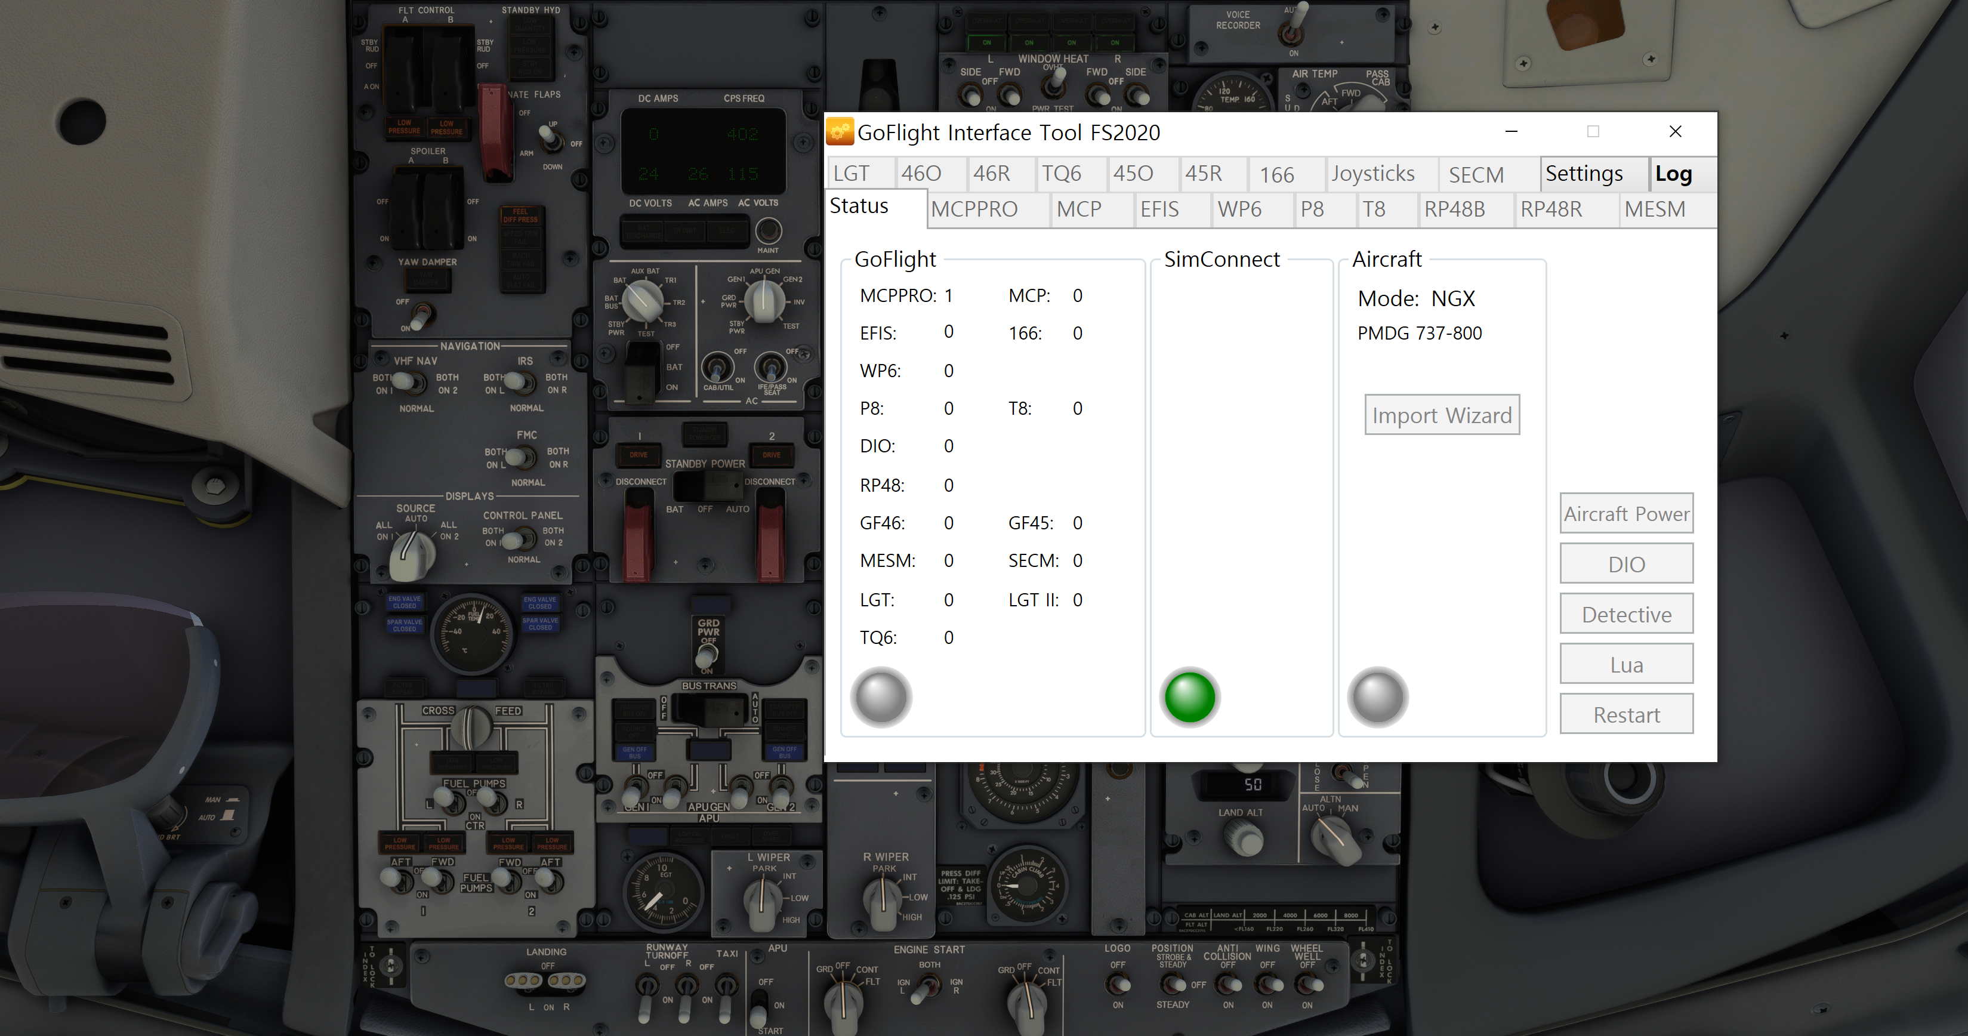Image resolution: width=1968 pixels, height=1036 pixels.
Task: Click the GoFlight Interface Tool app icon
Action: click(840, 132)
